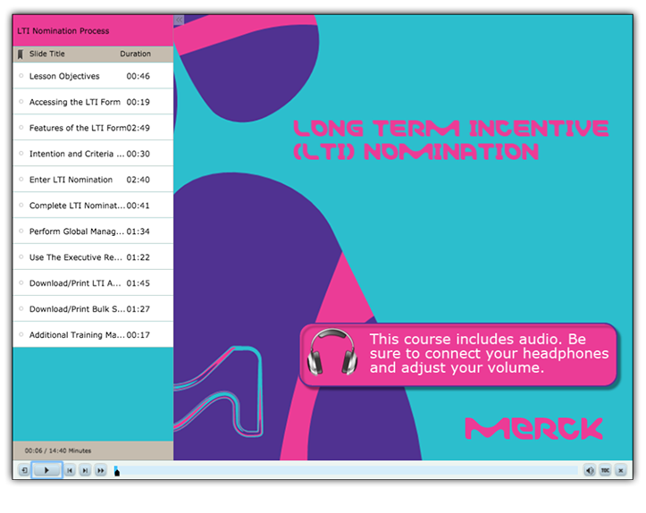
Task: Click the fast forward button
Action: point(101,470)
